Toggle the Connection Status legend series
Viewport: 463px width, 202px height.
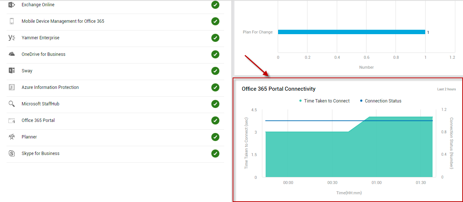click(x=380, y=101)
